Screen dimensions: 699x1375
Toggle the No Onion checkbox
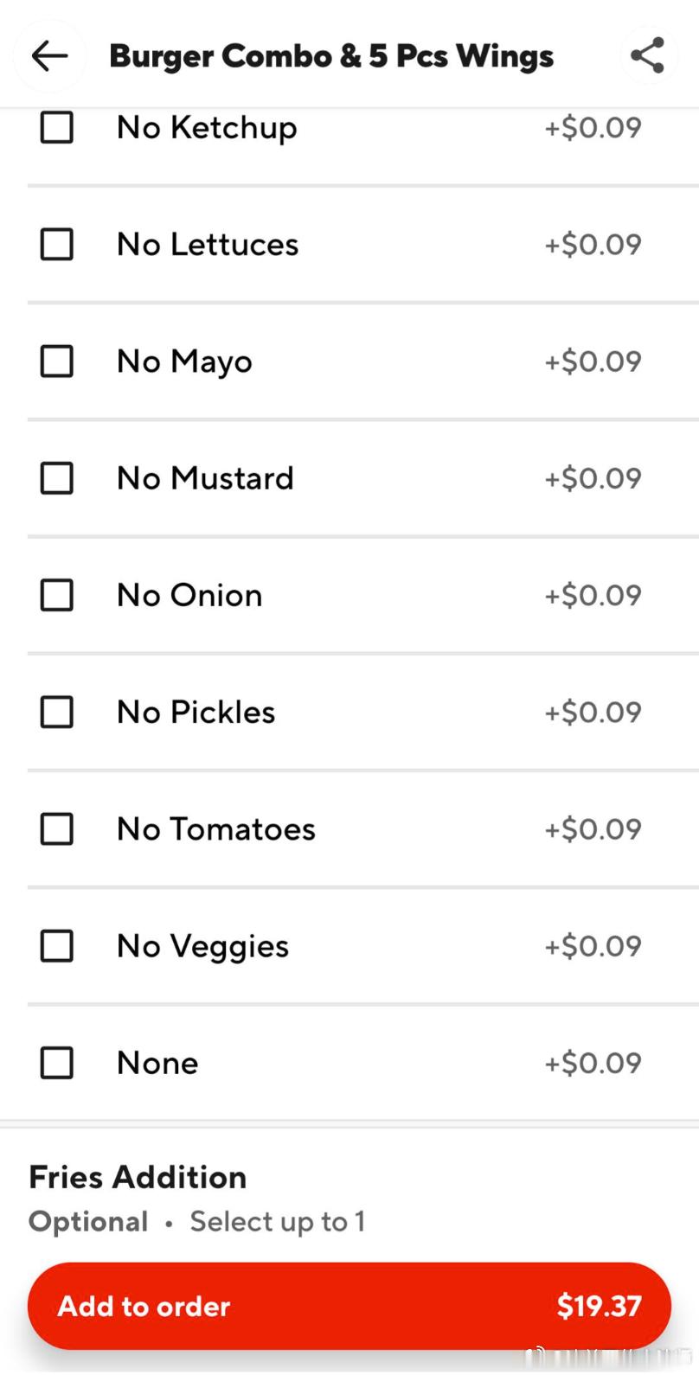[x=57, y=595]
